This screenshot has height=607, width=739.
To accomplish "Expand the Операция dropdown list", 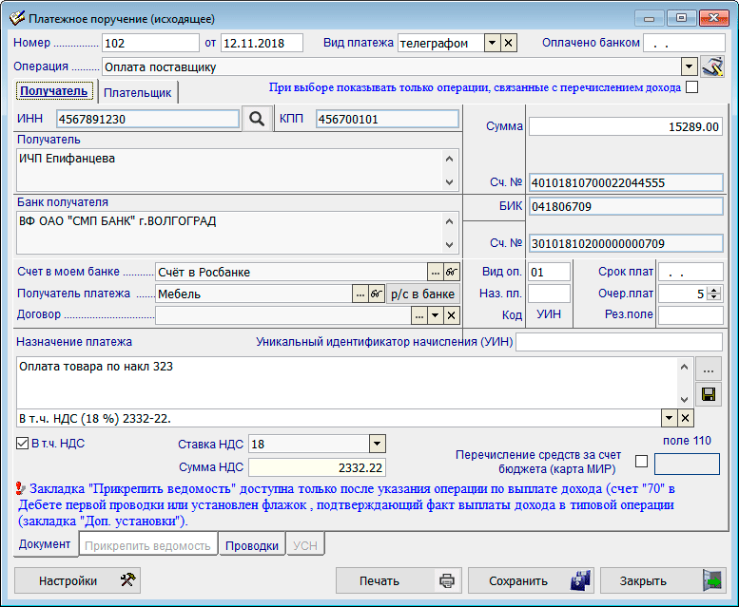I will tap(689, 66).
